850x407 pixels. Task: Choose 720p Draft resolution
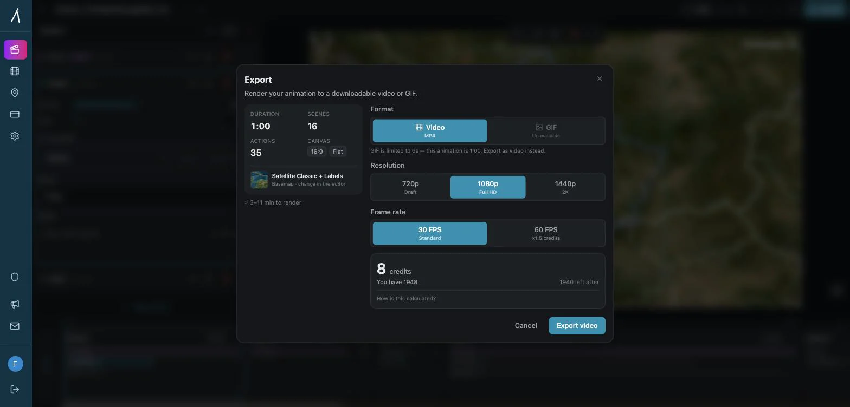tap(410, 187)
